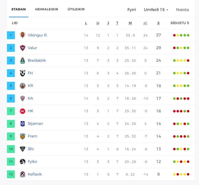Click the ÍBV club crest
The width and height of the screenshot is (199, 185).
pos(23,149)
